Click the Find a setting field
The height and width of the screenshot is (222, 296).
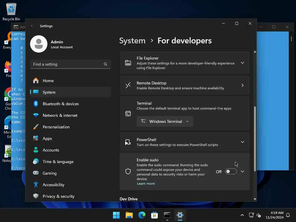(71, 64)
